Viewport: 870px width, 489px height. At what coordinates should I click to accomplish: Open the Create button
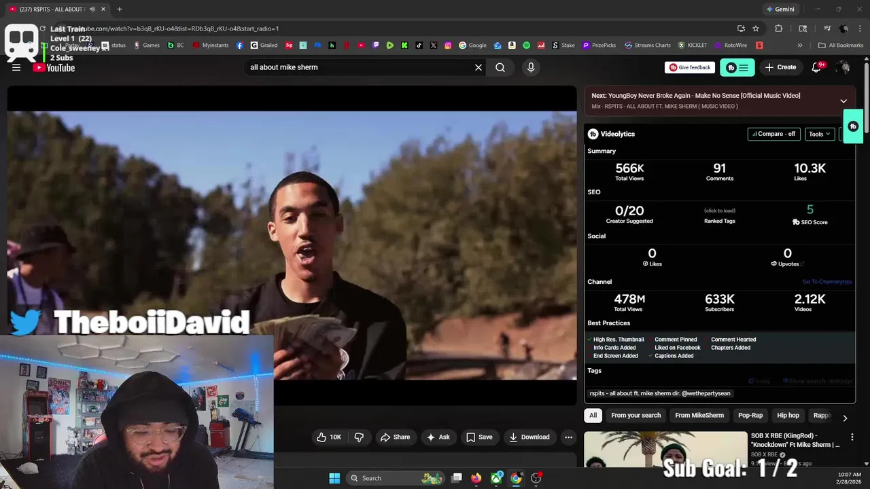(780, 67)
